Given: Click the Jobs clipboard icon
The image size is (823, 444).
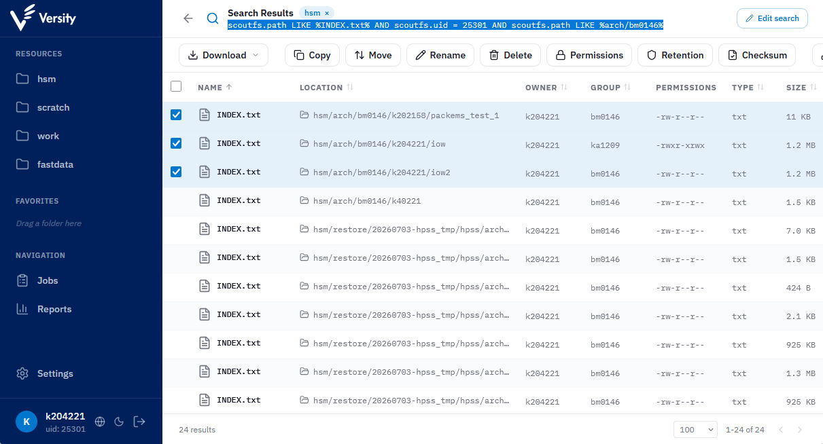Looking at the screenshot, I should [22, 280].
